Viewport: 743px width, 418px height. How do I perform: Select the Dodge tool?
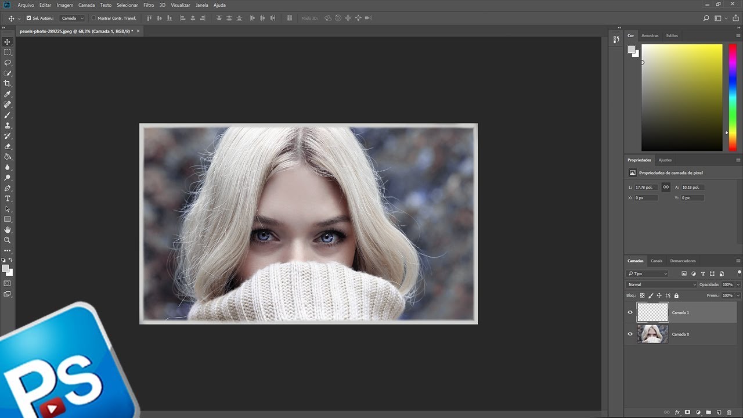(8, 178)
